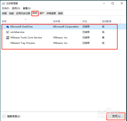This screenshot has width=127, height=121.
Task: Minimize the Task Manager window
Action: click(x=104, y=3)
